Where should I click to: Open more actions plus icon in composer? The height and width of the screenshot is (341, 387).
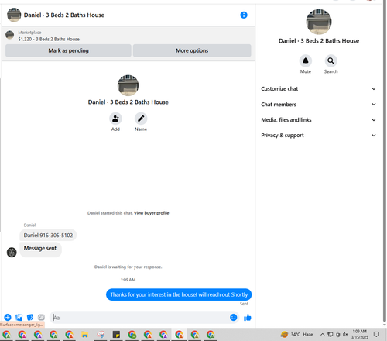pos(8,317)
